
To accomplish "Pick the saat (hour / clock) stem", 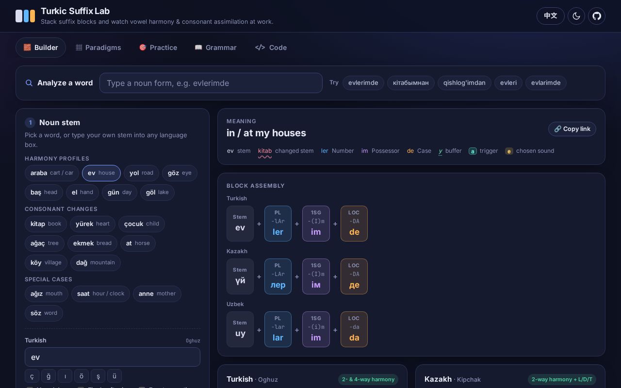I will (x=100, y=294).
